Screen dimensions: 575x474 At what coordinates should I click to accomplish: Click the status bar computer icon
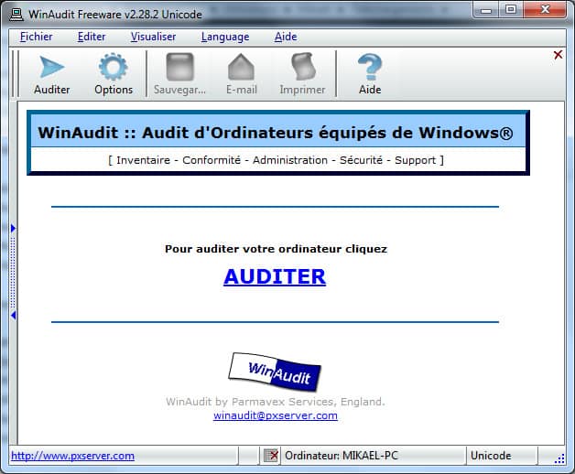click(x=271, y=456)
